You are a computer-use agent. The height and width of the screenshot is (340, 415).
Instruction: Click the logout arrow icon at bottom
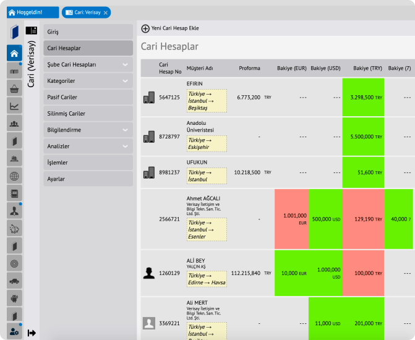point(32,333)
